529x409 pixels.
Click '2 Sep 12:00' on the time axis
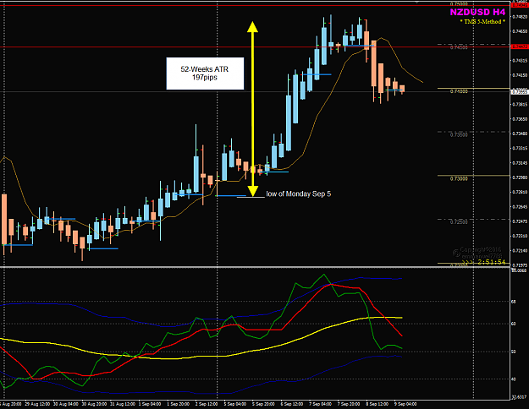tap(207, 404)
